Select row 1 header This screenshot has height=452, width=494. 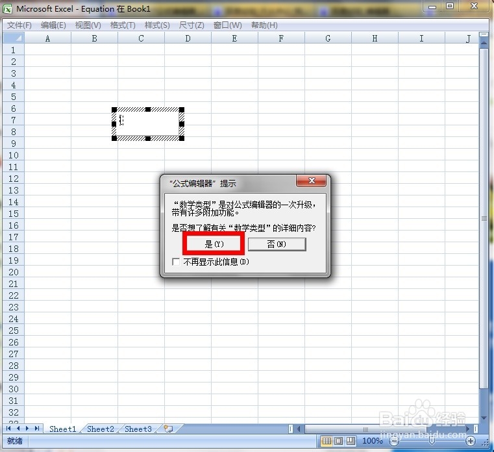(13, 50)
